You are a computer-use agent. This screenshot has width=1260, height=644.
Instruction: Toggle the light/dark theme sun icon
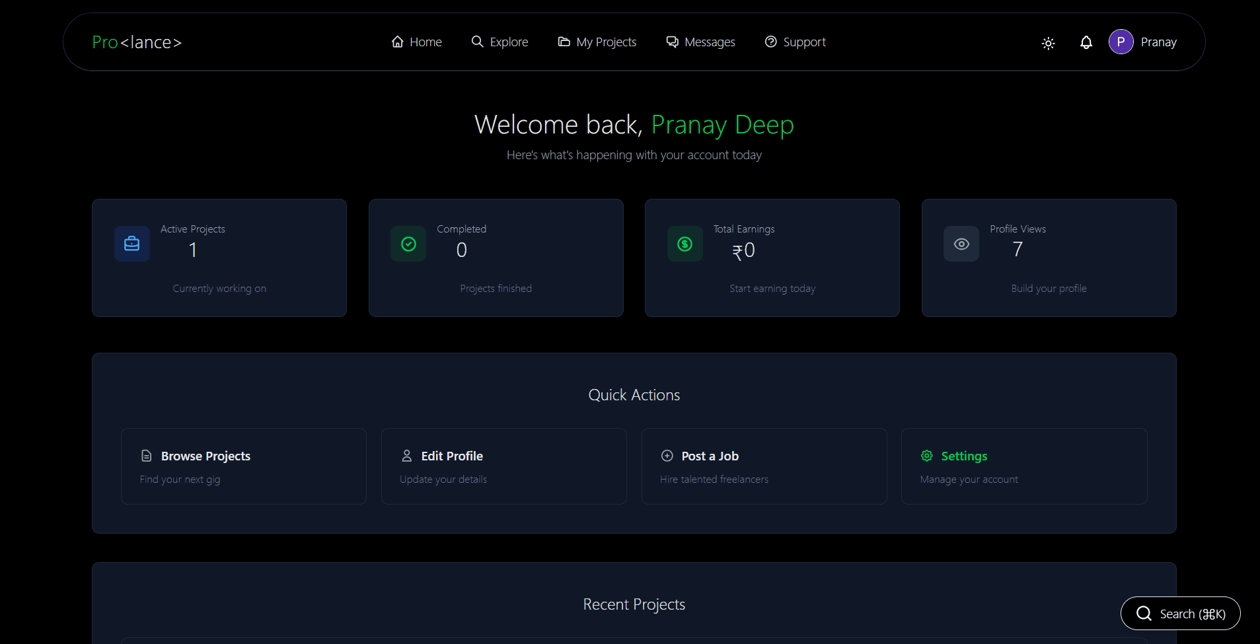[x=1048, y=43]
